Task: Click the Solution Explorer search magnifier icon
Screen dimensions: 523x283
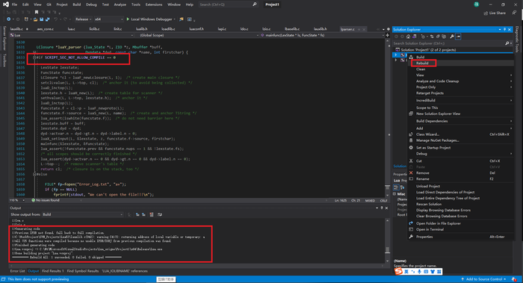Action: 507,43
